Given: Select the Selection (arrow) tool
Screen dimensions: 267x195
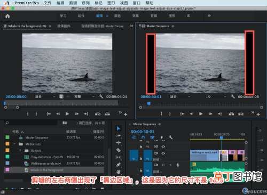Looking at the screenshot, I should [118, 128].
